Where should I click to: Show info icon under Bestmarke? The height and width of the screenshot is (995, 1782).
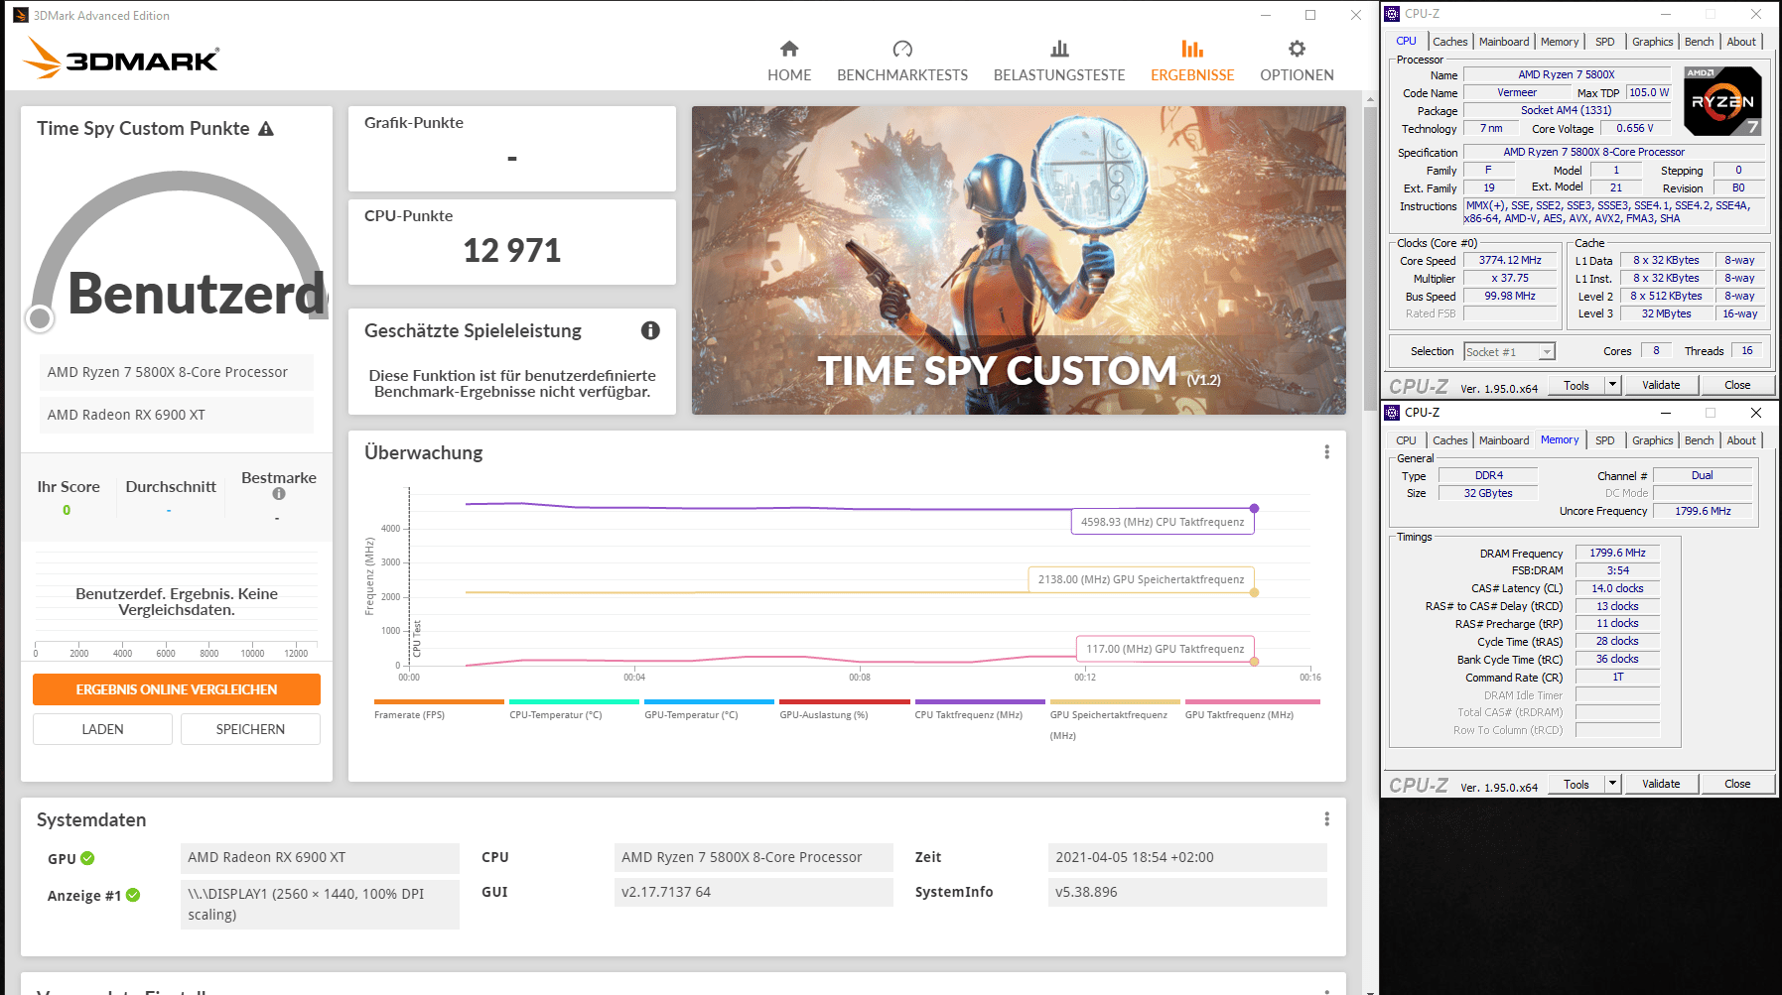pos(279,494)
